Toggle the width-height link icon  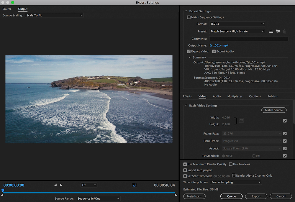coord(241,120)
